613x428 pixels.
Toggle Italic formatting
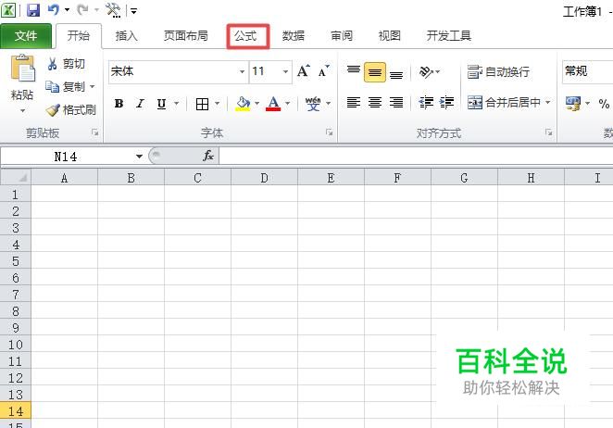coord(140,104)
